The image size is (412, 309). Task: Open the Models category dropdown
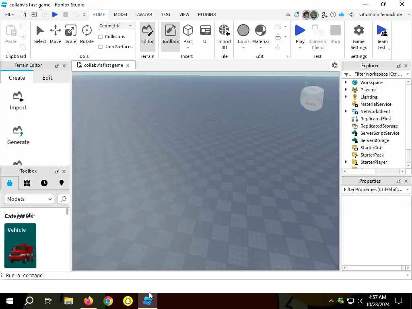29,199
